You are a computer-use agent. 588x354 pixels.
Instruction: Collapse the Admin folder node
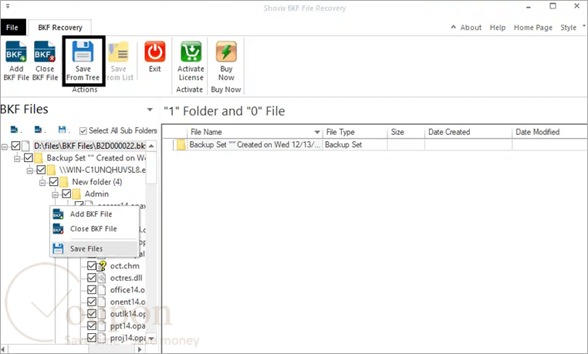(x=56, y=194)
